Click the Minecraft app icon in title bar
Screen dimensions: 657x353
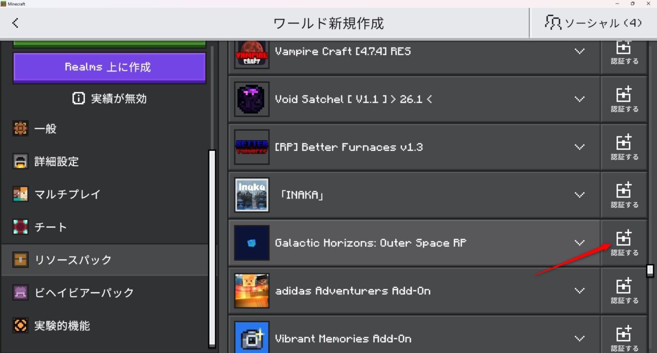(4, 4)
